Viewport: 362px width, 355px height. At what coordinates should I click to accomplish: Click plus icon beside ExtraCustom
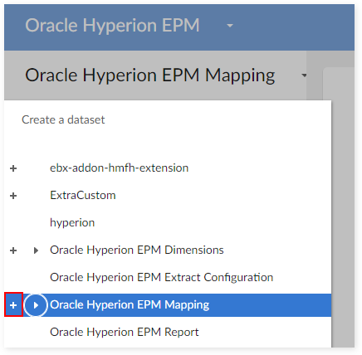[13, 196]
